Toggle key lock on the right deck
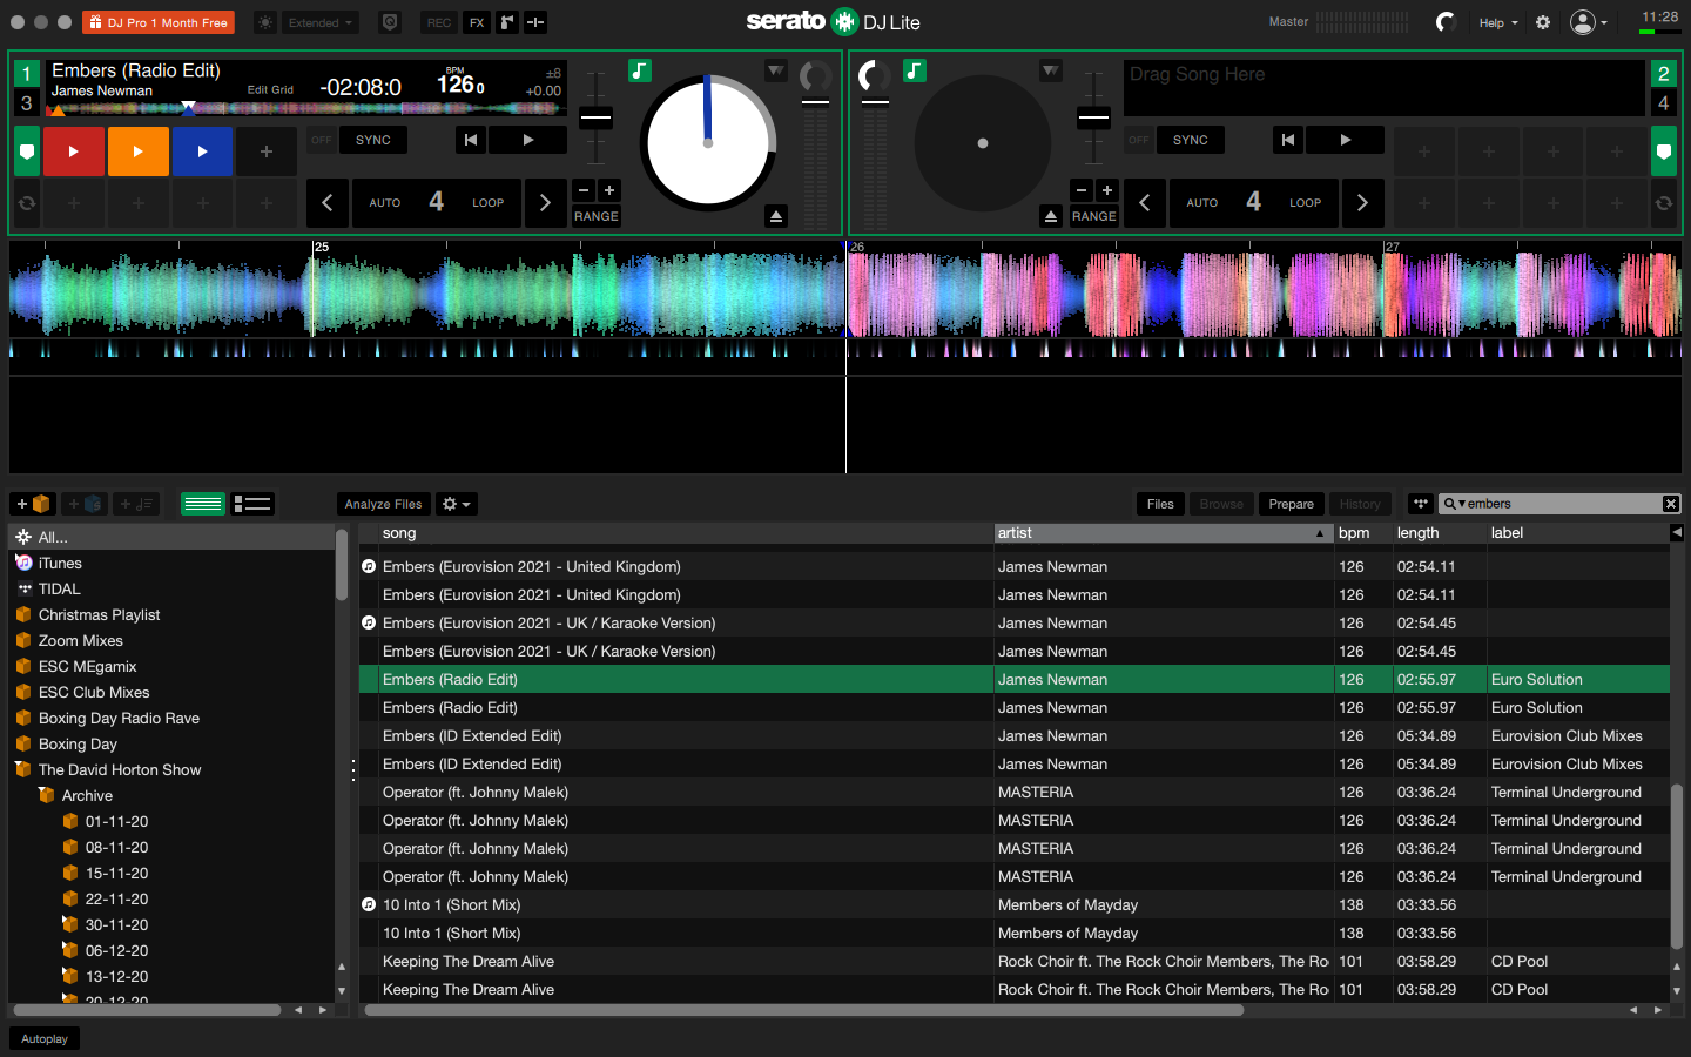Image resolution: width=1691 pixels, height=1057 pixels. [x=914, y=70]
